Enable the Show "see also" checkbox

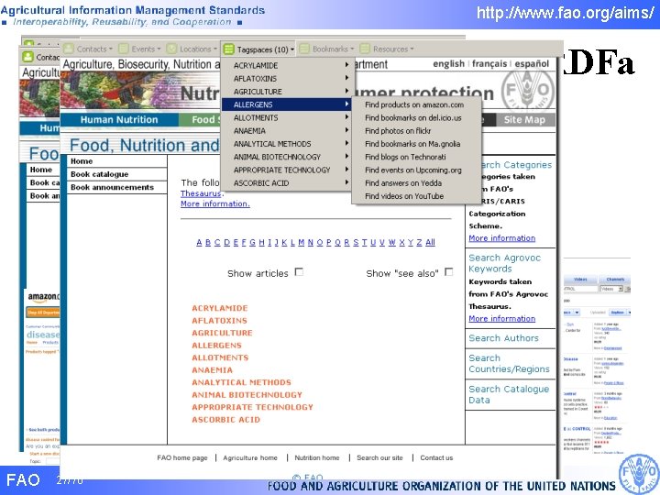coord(448,272)
